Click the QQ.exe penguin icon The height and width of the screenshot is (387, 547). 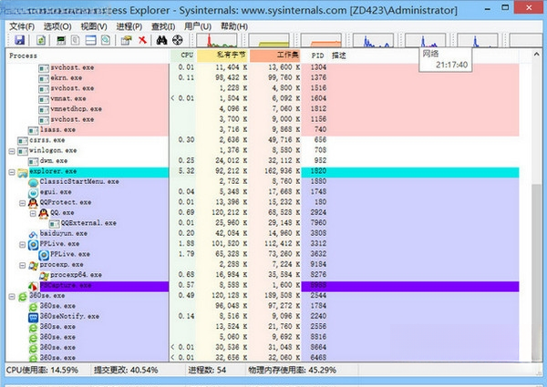pos(44,213)
